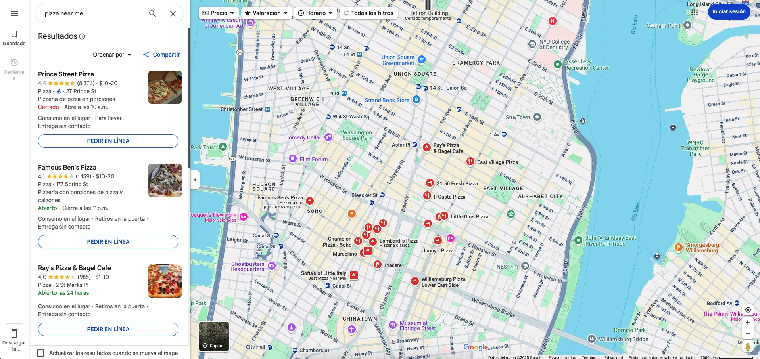This screenshot has width=760, height=359.
Task: Select $1.50 Fresh Pizza map pin
Action: 430,183
